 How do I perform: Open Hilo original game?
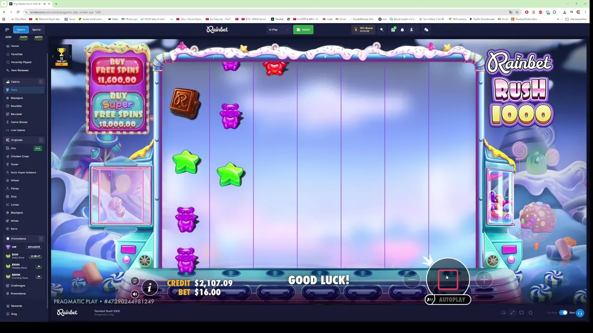pyautogui.click(x=13, y=148)
